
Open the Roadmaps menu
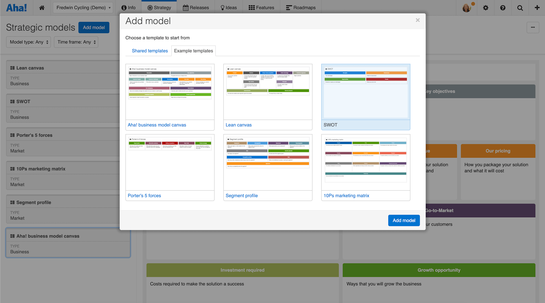pyautogui.click(x=301, y=8)
